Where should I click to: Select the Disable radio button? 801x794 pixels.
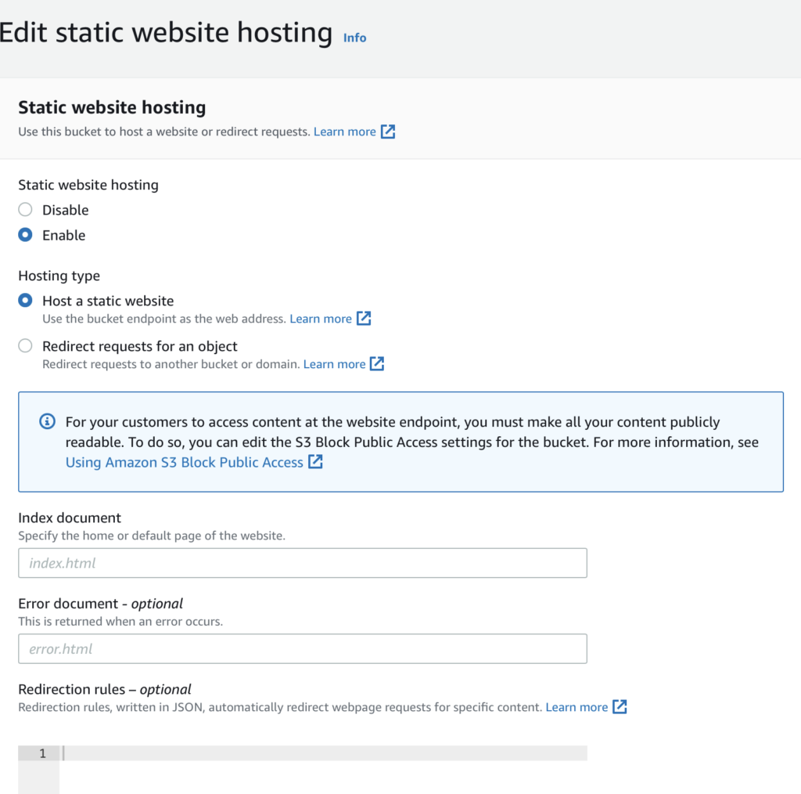pos(25,210)
